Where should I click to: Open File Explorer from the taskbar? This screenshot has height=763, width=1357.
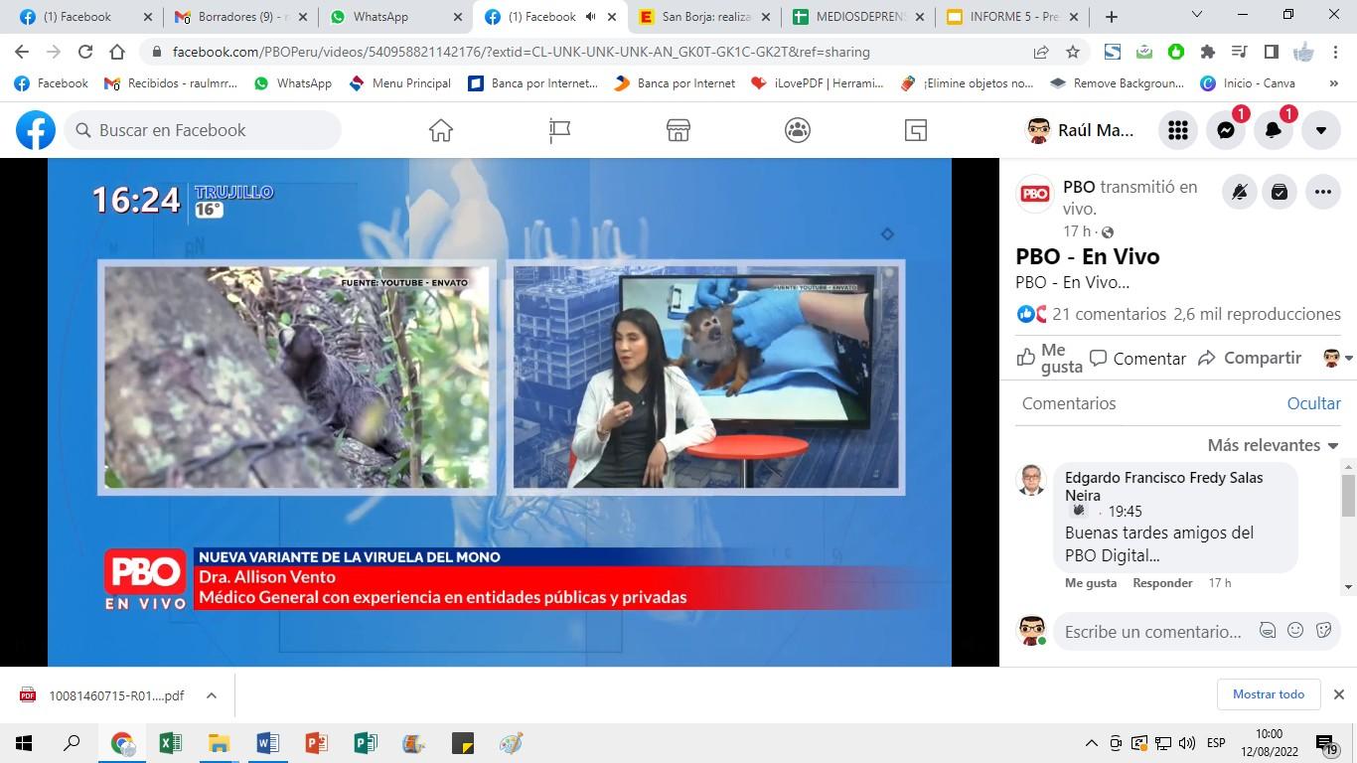[x=219, y=743]
